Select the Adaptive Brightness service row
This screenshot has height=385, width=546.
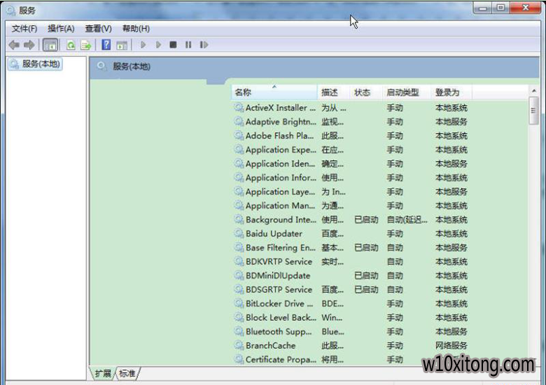pos(351,122)
